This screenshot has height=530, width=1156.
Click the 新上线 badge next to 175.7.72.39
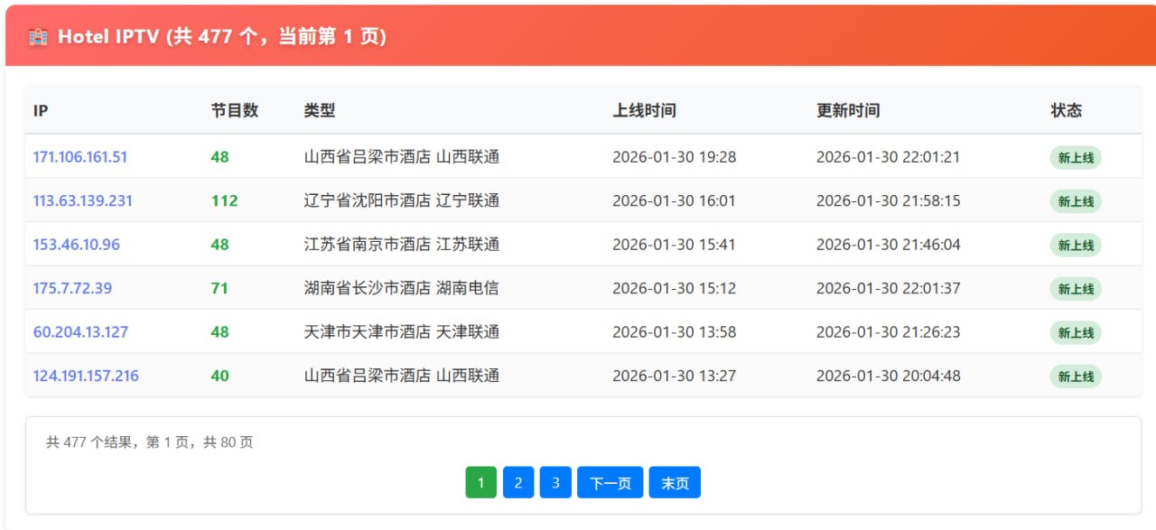(1075, 288)
